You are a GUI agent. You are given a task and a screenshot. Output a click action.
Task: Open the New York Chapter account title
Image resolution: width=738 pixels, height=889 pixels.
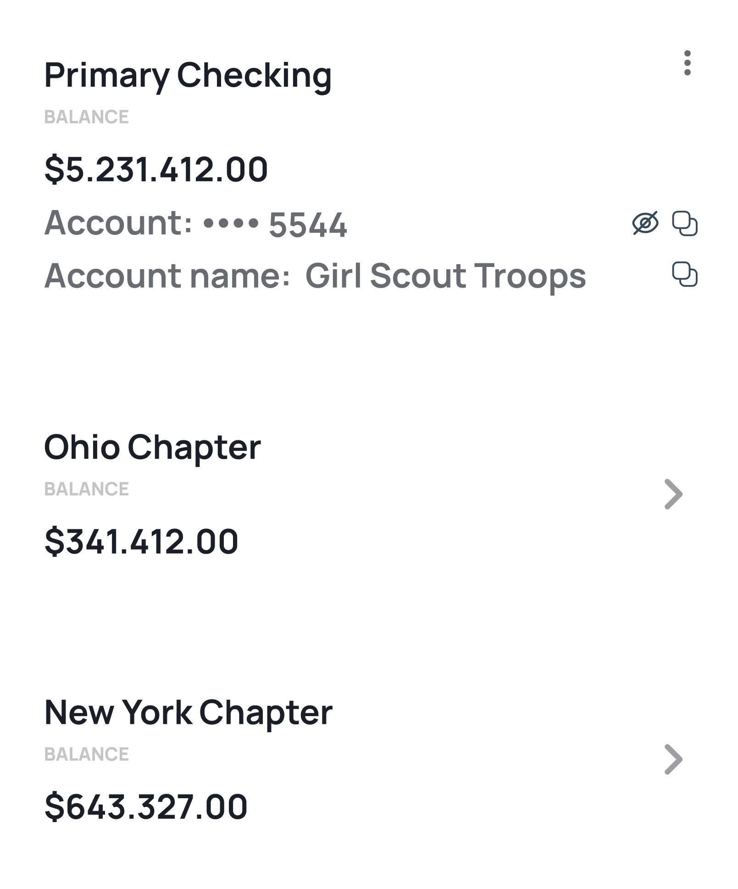188,712
